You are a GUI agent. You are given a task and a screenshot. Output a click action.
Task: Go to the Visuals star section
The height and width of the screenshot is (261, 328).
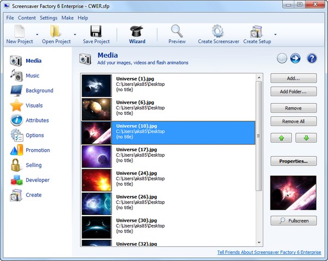[33, 105]
